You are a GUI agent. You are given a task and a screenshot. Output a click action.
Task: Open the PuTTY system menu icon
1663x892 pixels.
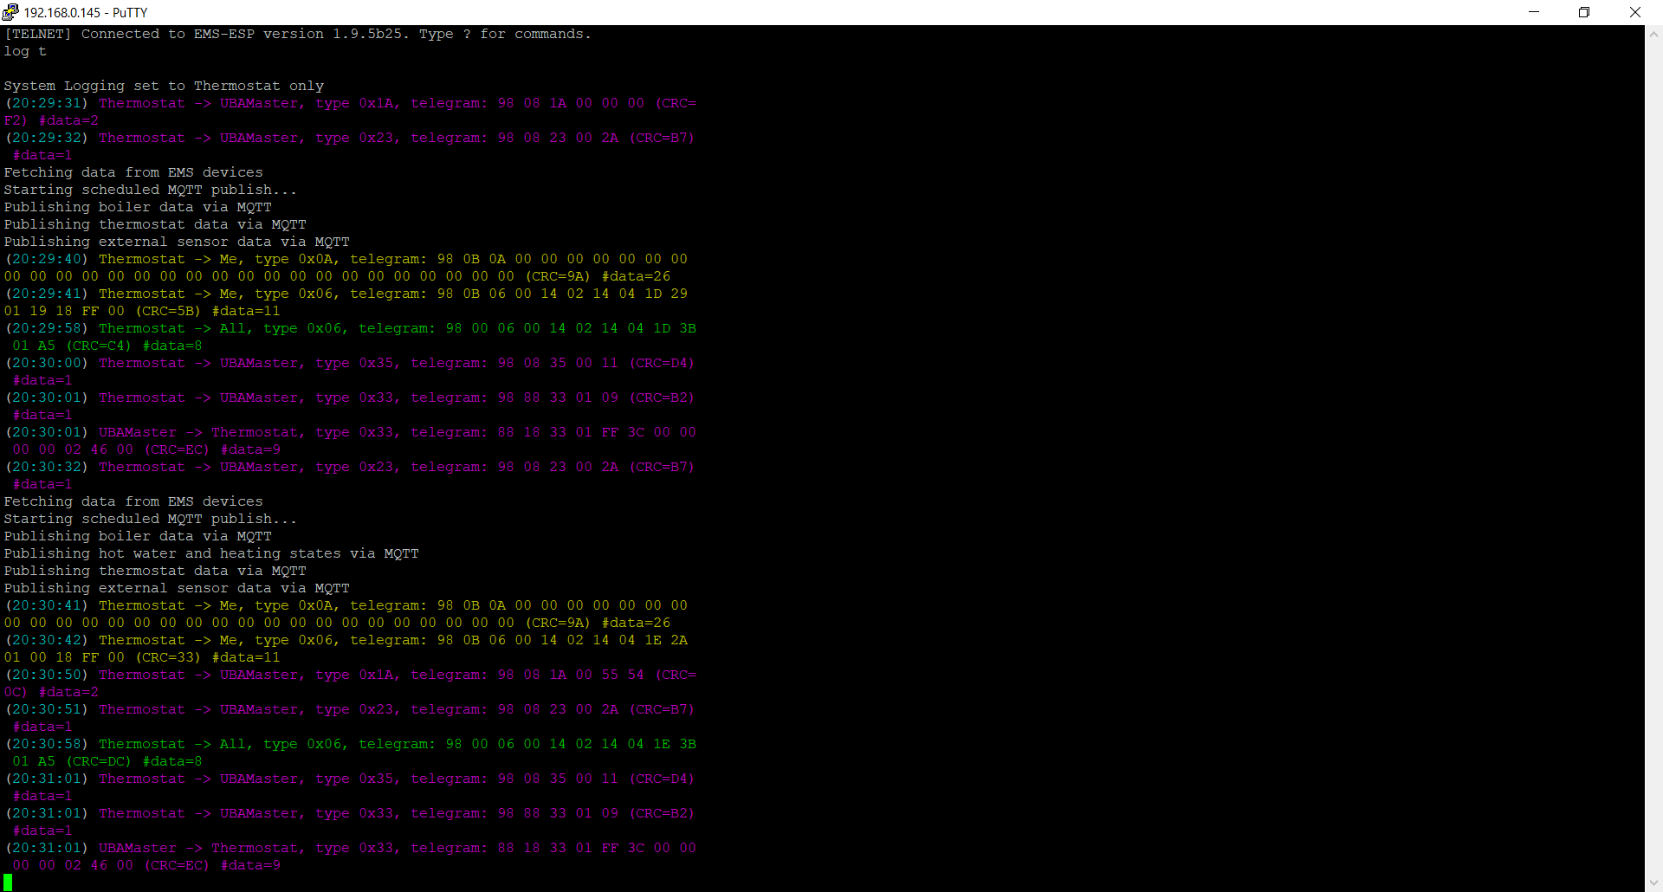(x=10, y=12)
